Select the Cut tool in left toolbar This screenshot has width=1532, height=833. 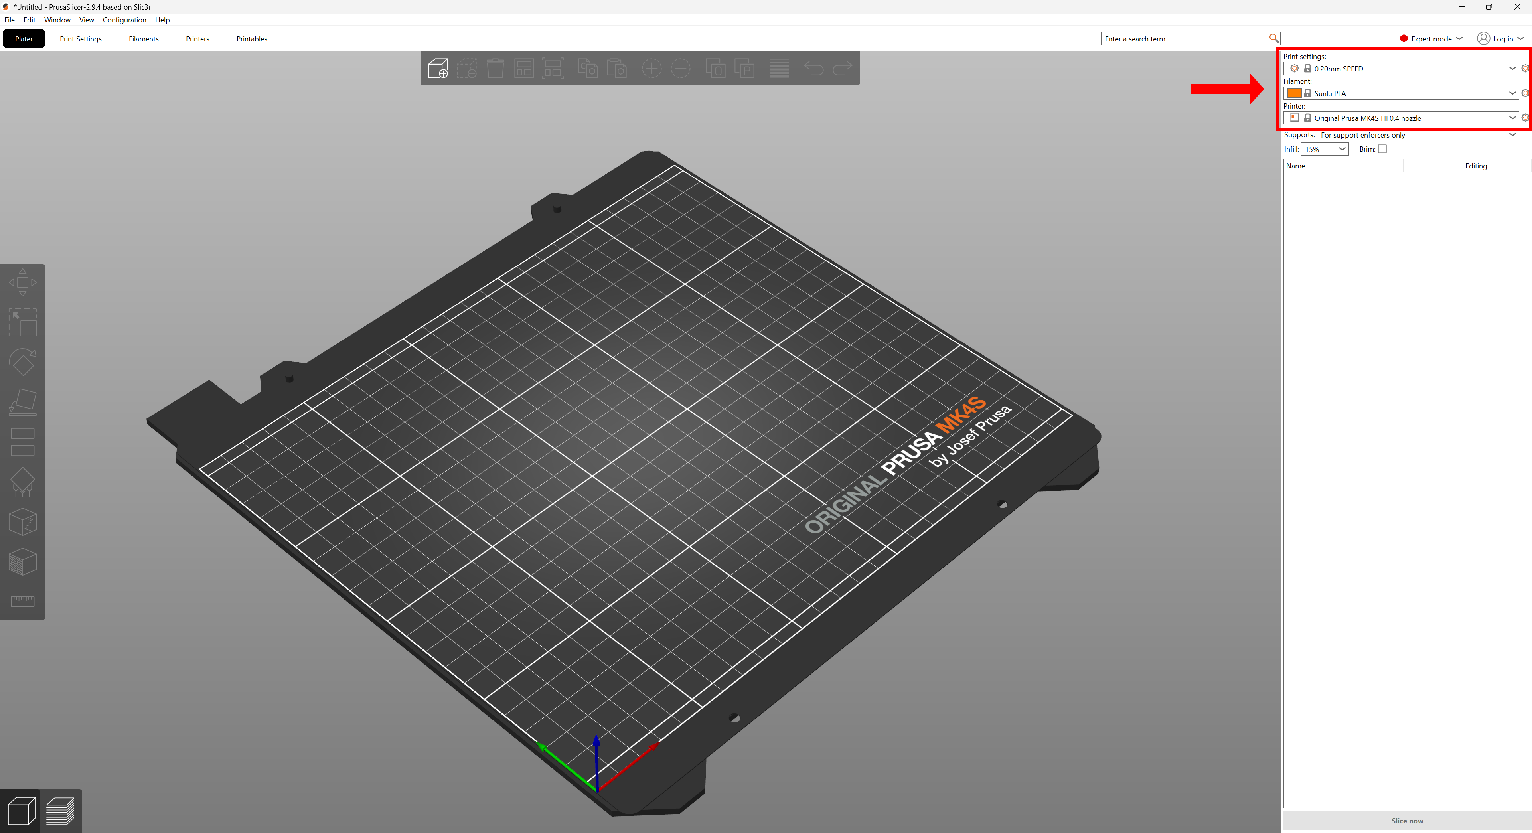coord(23,442)
